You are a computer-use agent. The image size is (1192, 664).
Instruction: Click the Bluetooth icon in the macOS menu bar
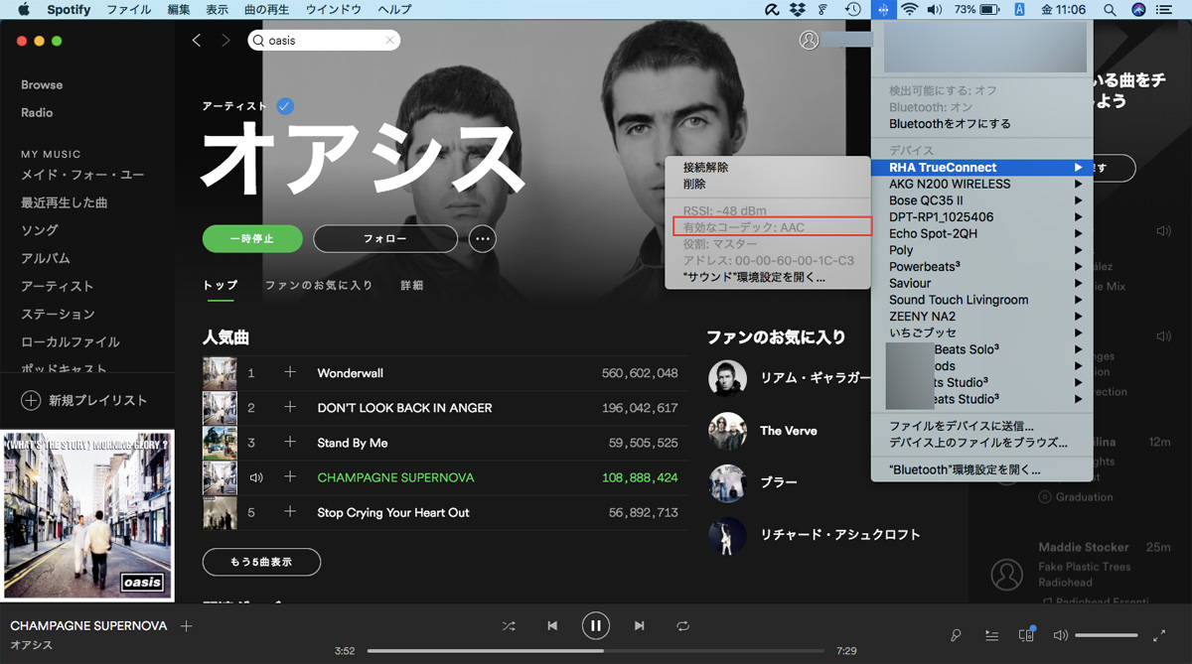click(883, 10)
